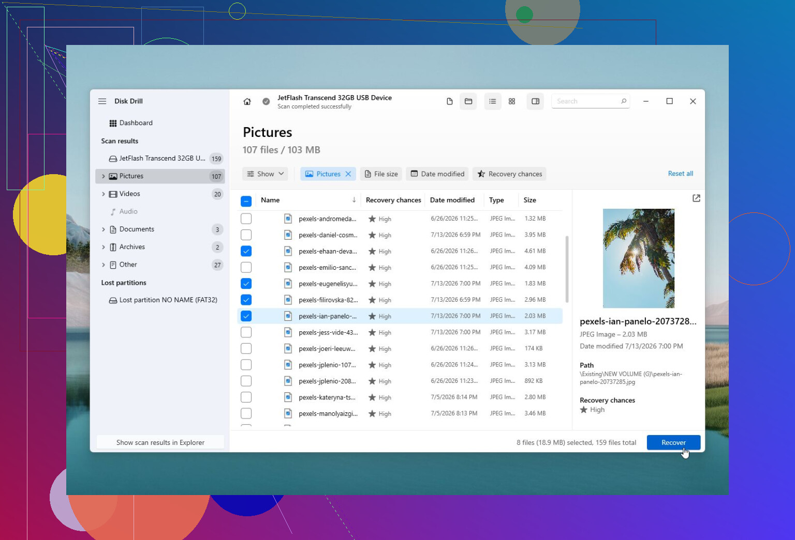Switch to the folder view icon
795x540 pixels.
(x=468, y=101)
